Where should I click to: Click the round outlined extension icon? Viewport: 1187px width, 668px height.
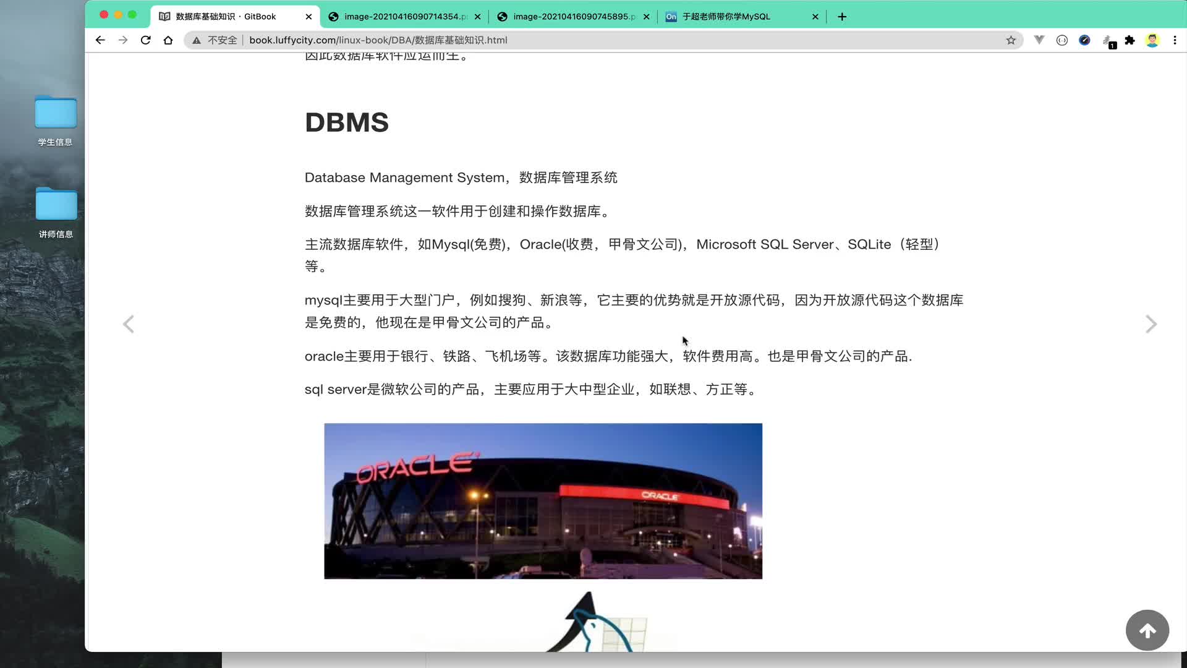pos(1062,40)
